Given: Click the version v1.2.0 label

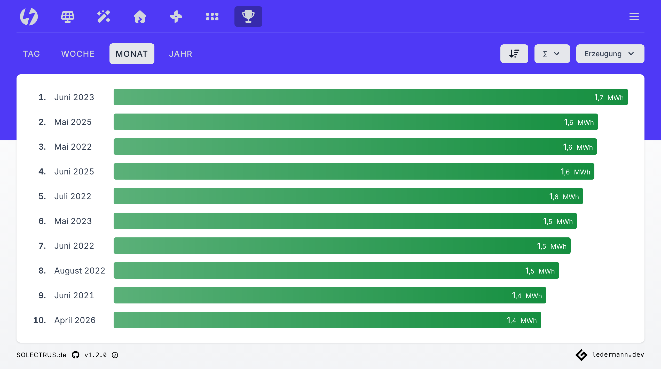Looking at the screenshot, I should click(x=96, y=355).
